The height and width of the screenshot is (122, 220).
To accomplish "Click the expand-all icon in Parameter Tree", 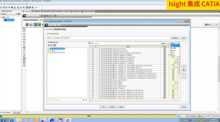I will click(x=49, y=45).
